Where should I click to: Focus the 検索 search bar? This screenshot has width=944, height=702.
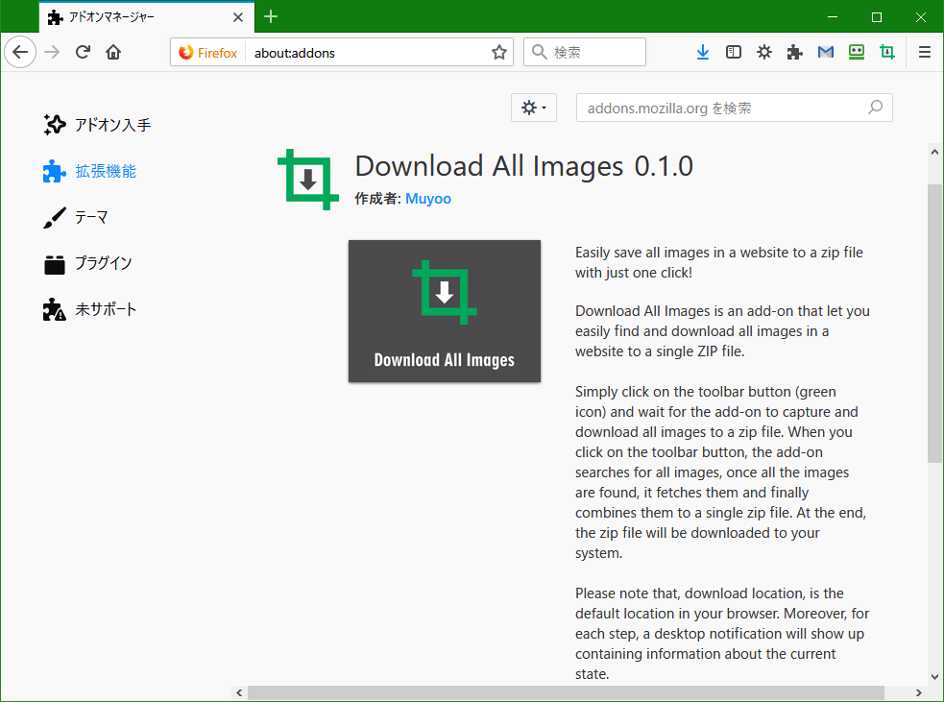[x=585, y=53]
